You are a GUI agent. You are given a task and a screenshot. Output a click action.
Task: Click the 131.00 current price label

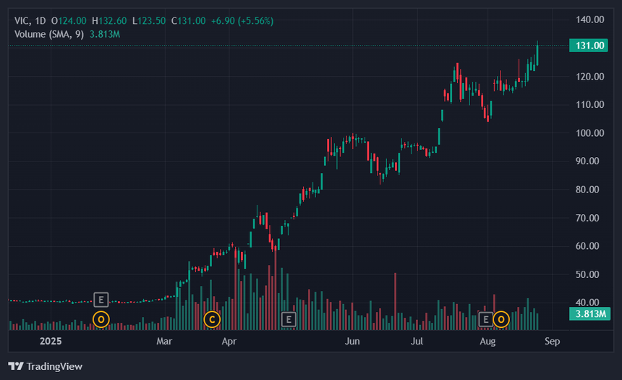pos(589,46)
